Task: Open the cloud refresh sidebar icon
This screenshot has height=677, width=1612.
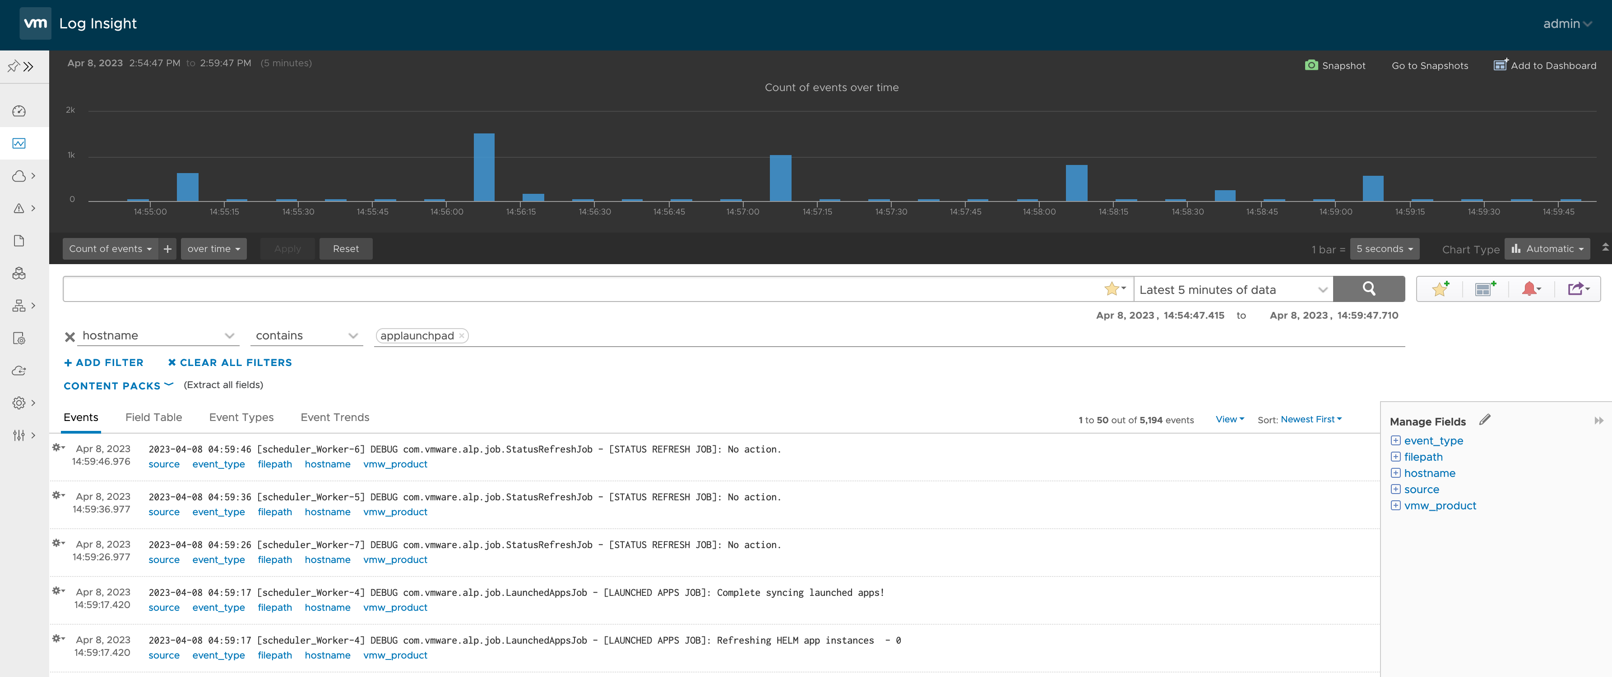Action: click(x=19, y=371)
